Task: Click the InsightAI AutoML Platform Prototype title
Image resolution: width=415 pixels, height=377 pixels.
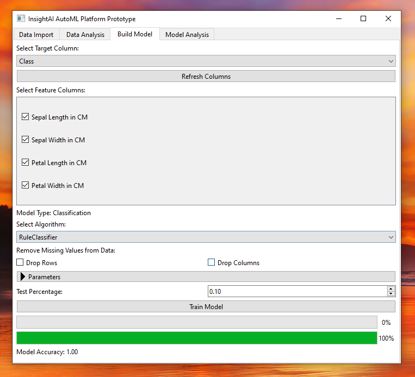Action: [82, 19]
